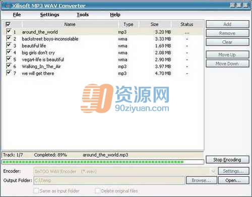Screen dimensions: 252x197
Task: Click the Move Up button
Action: coord(227,55)
